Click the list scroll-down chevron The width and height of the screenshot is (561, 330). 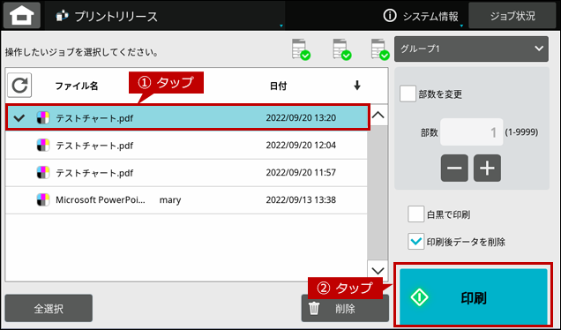tap(378, 271)
